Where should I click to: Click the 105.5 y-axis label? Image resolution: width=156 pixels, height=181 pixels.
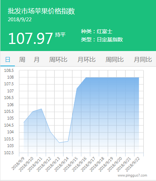[x=9, y=111]
